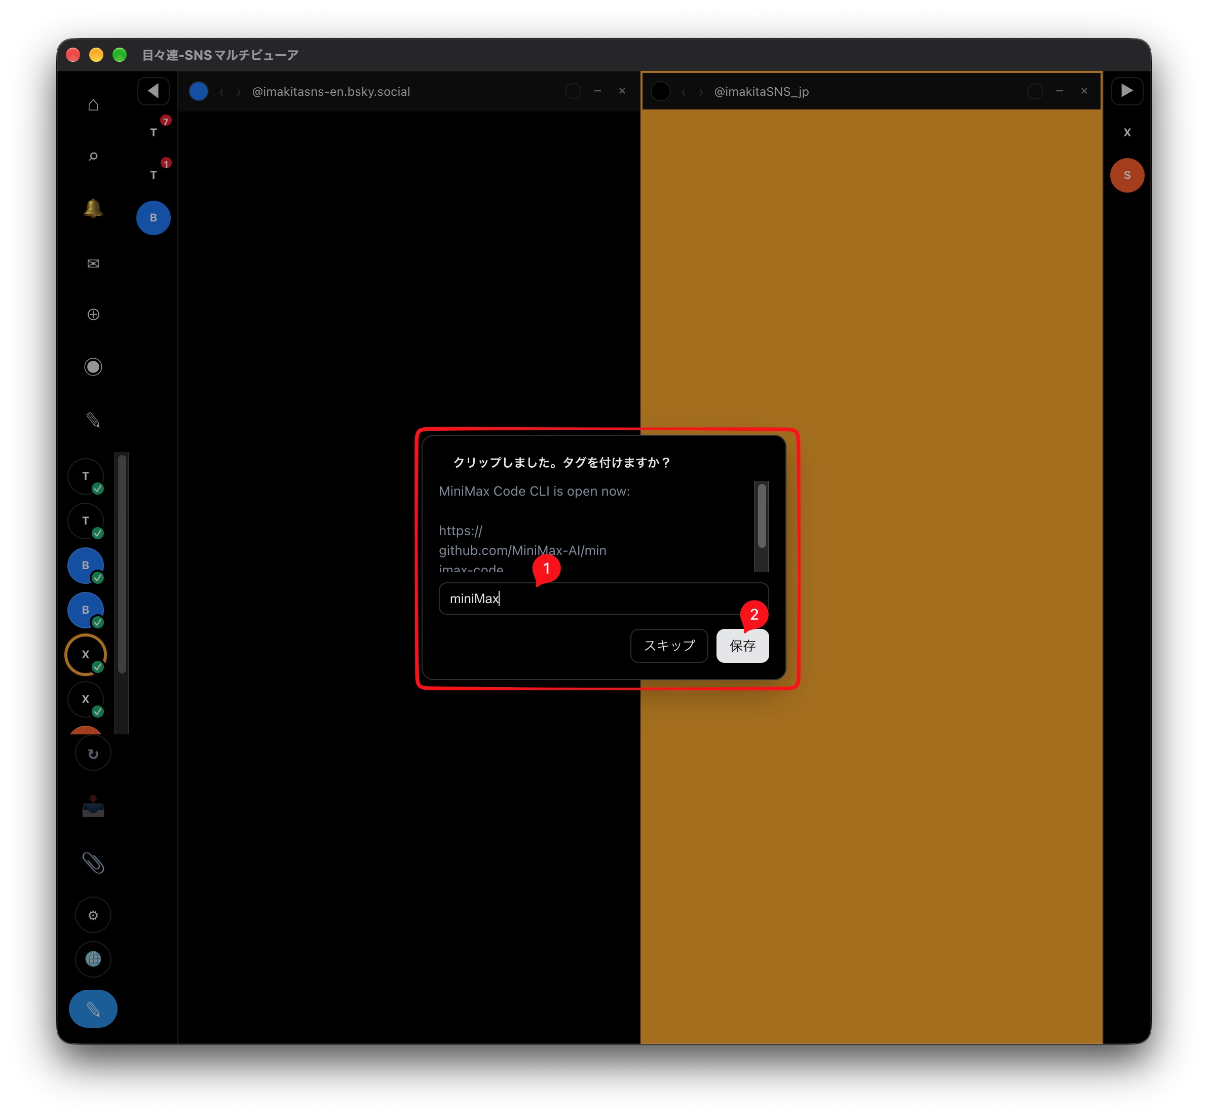Open the inbox tray download icon
The height and width of the screenshot is (1119, 1208).
point(93,806)
